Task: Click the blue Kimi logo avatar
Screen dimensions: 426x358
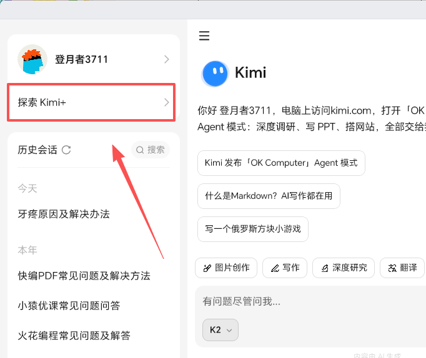Action: click(x=215, y=74)
